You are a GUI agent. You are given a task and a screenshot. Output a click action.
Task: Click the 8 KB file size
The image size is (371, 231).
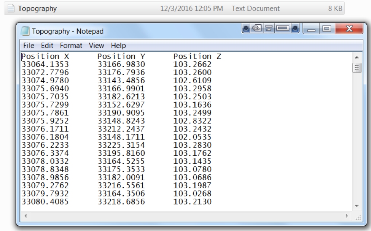click(x=335, y=8)
